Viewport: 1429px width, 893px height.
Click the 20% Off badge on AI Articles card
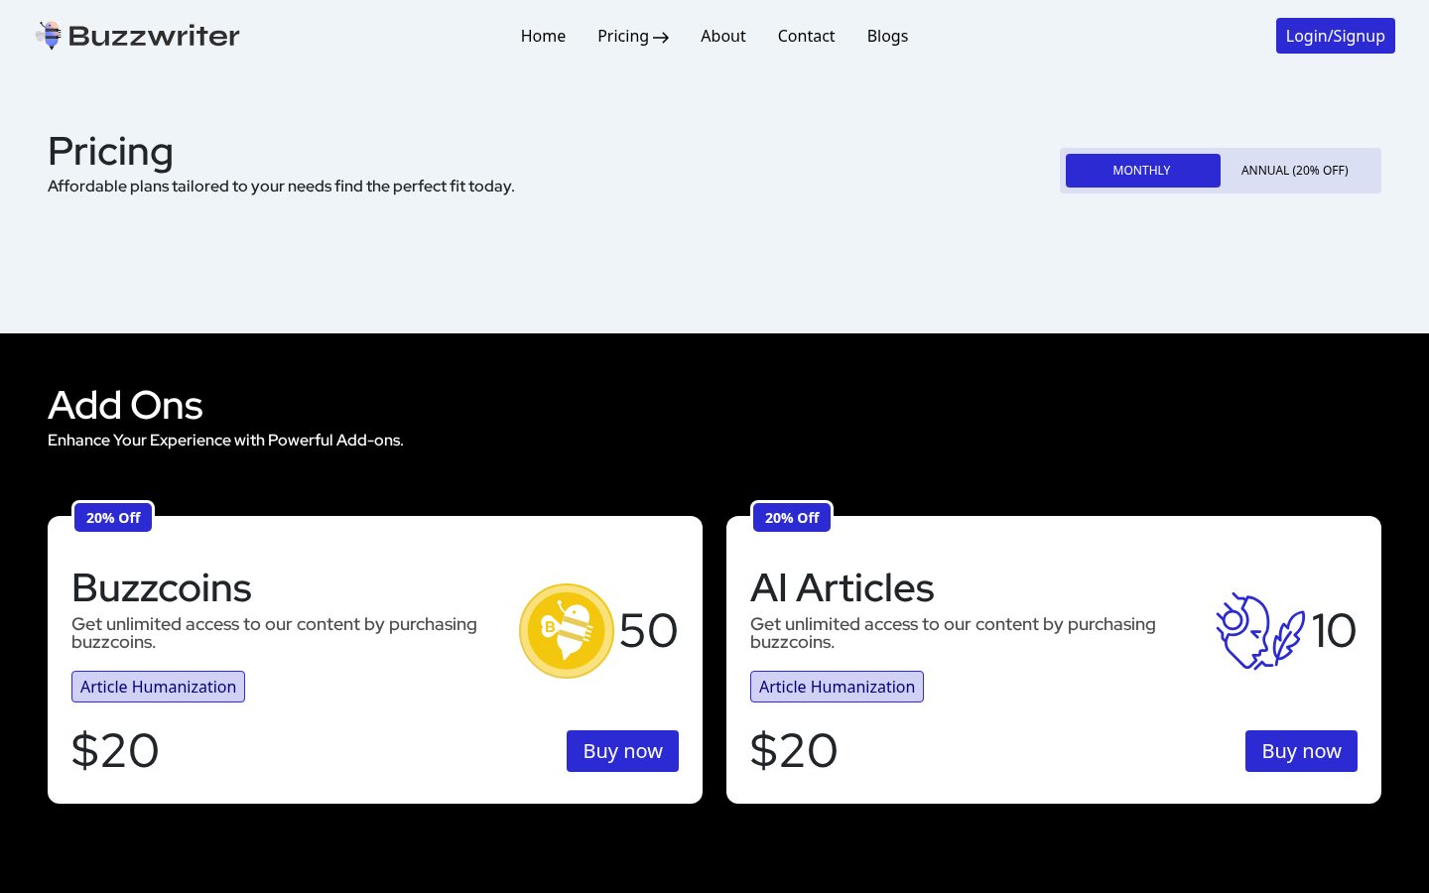pos(792,518)
